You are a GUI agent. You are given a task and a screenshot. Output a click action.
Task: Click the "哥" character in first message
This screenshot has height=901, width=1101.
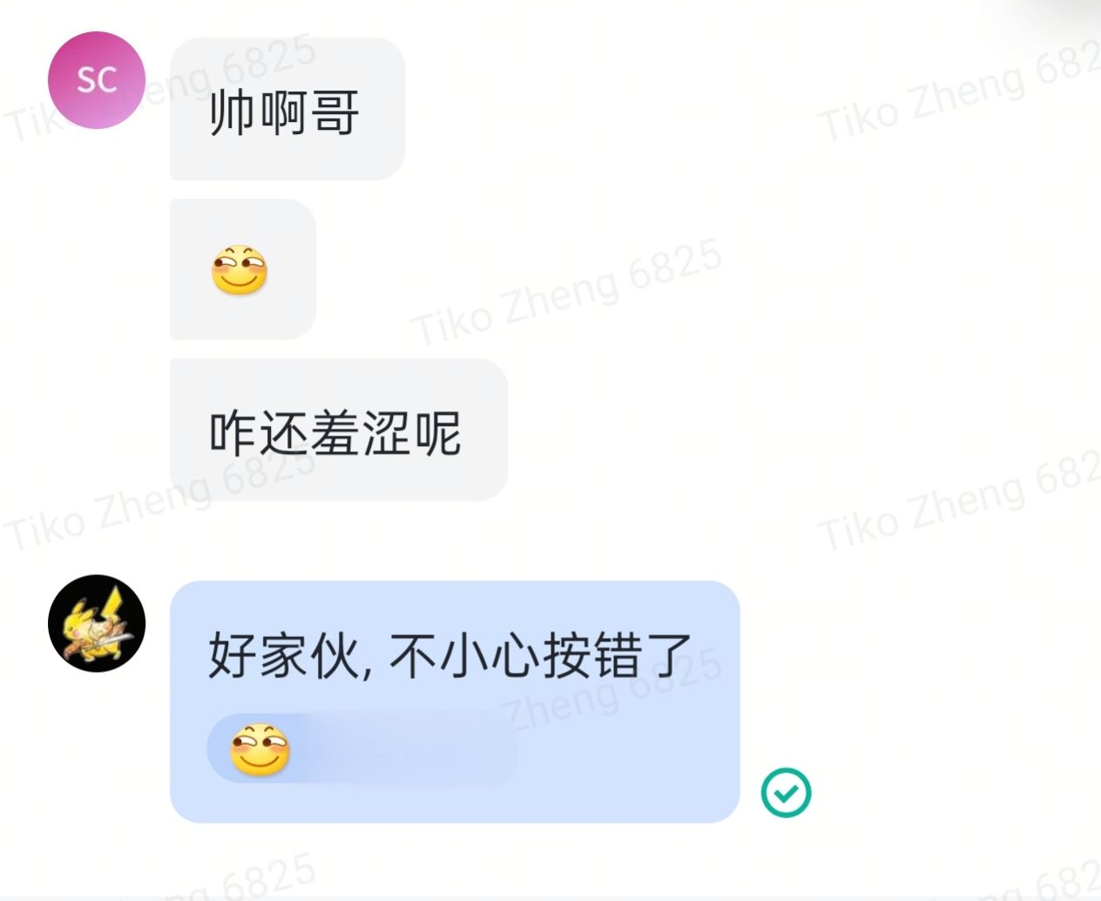[335, 112]
